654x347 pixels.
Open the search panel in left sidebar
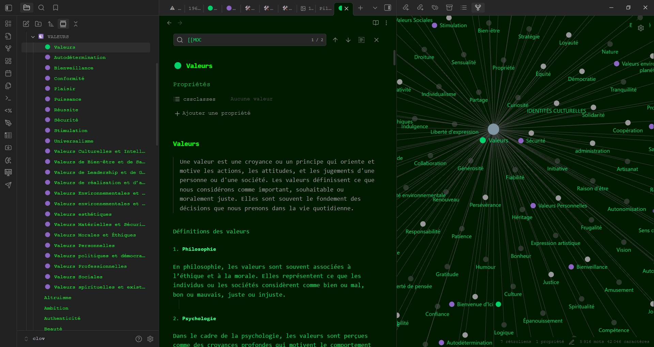(41, 7)
